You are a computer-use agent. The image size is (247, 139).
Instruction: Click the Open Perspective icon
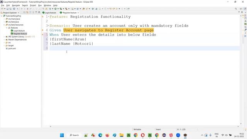(241, 9)
